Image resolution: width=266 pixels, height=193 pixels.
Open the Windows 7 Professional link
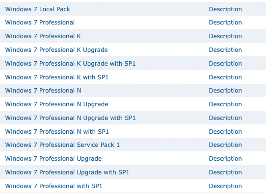click(40, 23)
